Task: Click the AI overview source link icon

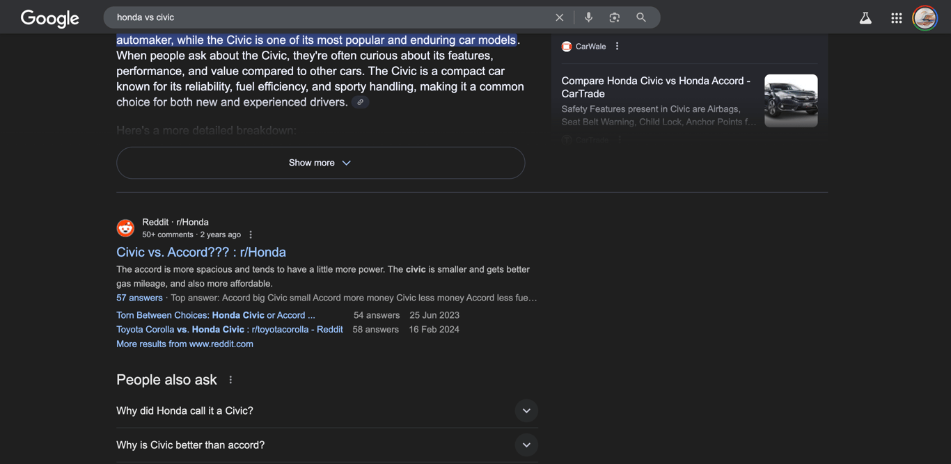Action: [x=360, y=102]
